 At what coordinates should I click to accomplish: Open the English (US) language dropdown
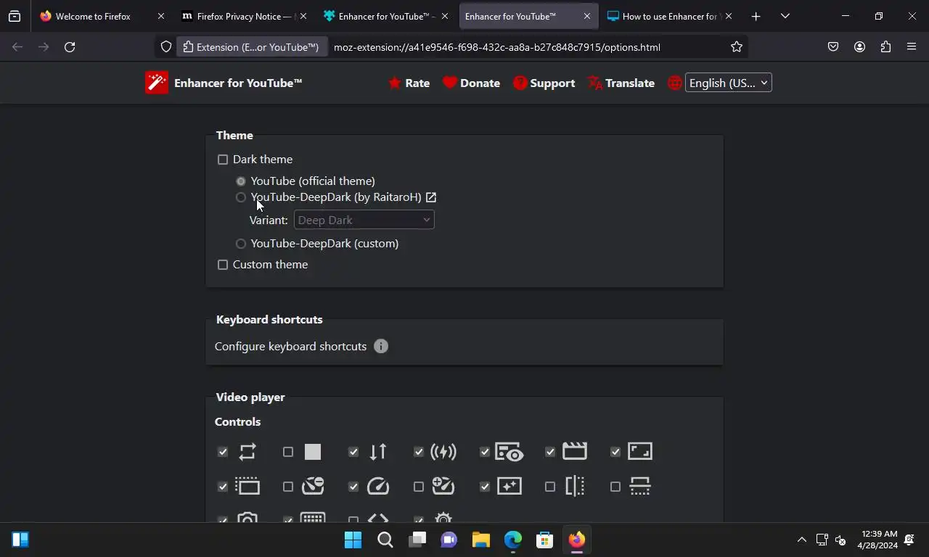click(728, 83)
